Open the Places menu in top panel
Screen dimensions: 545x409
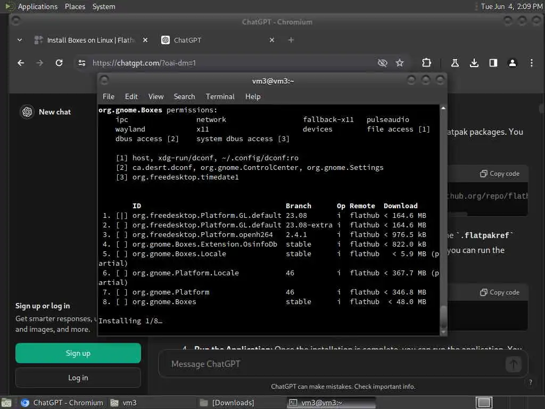point(75,6)
